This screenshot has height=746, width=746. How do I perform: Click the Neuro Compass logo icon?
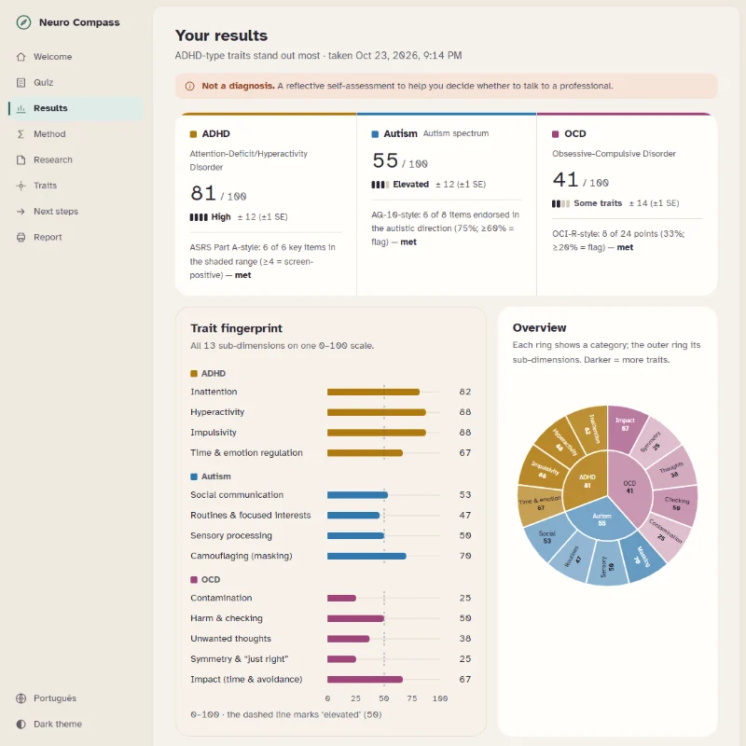tap(23, 22)
